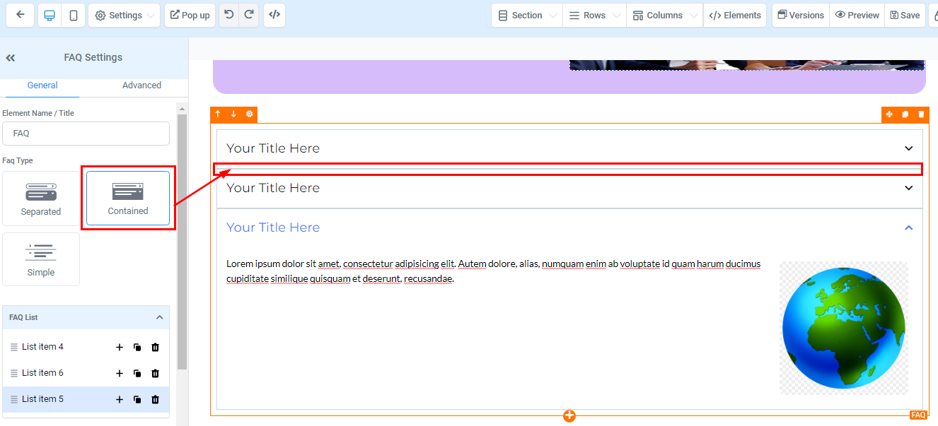Click the Element Name input field
Screen dimensions: 938x426
coord(86,134)
